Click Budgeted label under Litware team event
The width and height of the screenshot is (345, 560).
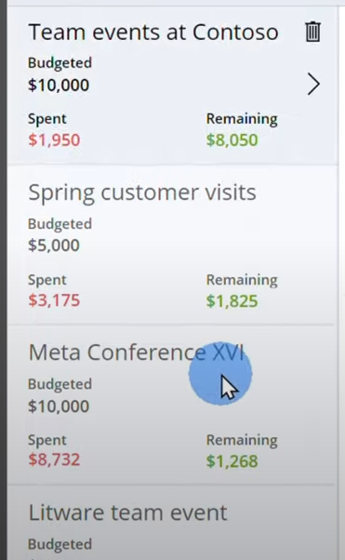tap(60, 544)
